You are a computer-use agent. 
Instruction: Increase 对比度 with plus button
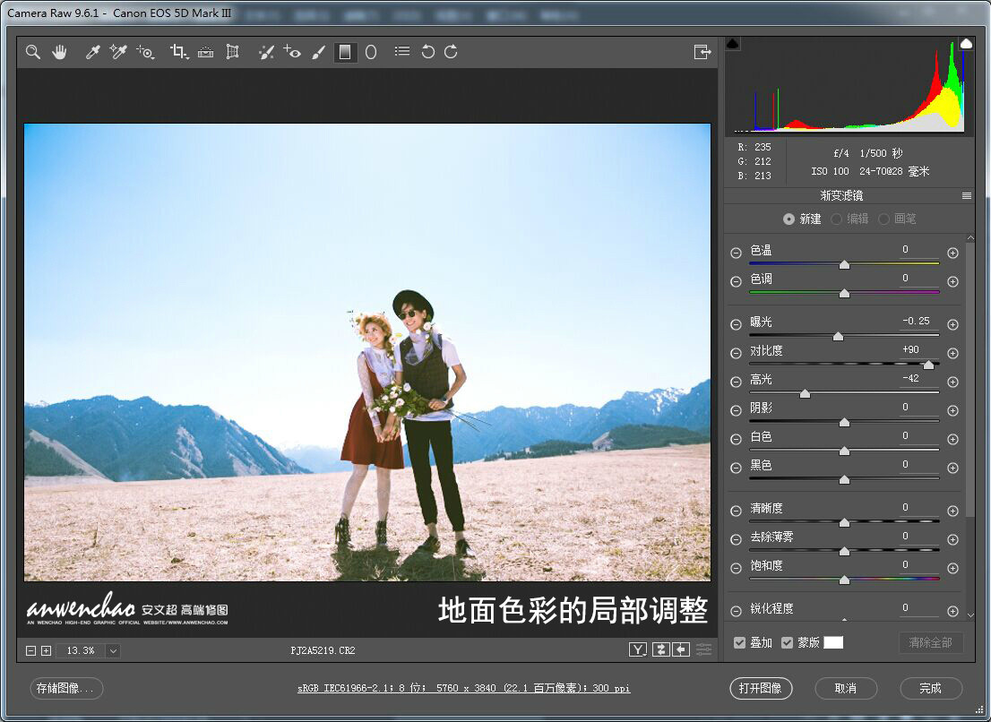click(953, 353)
